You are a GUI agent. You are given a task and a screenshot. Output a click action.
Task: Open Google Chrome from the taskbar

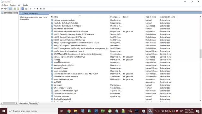(x=69, y=111)
